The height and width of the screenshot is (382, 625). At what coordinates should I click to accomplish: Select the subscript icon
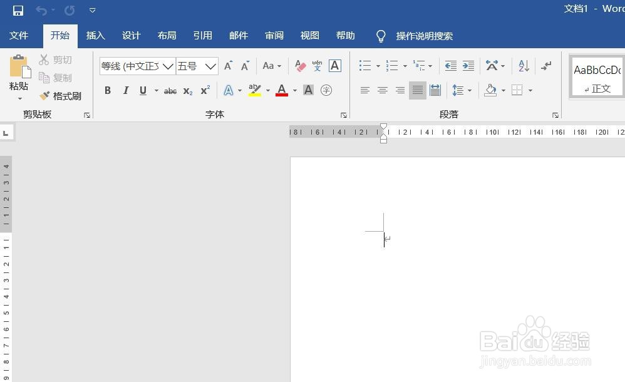point(187,90)
